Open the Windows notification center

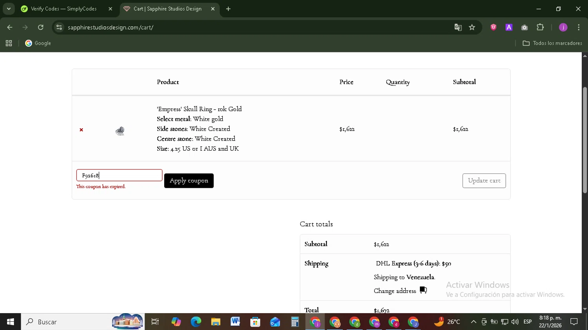[574, 322]
